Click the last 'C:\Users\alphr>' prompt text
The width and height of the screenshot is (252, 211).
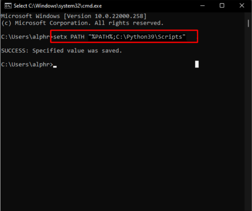[x=27, y=64]
